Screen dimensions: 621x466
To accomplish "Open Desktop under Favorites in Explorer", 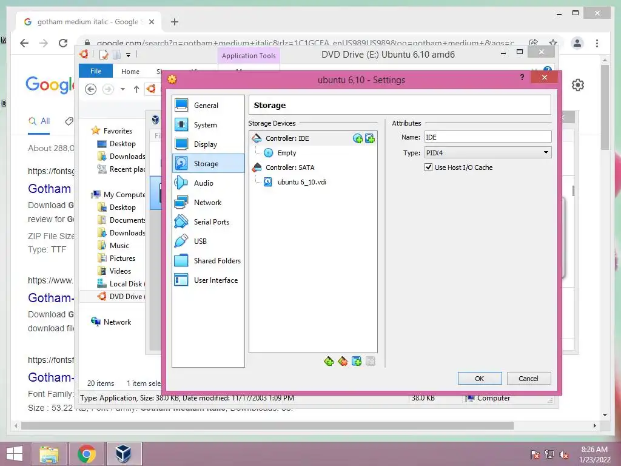I will 123,143.
